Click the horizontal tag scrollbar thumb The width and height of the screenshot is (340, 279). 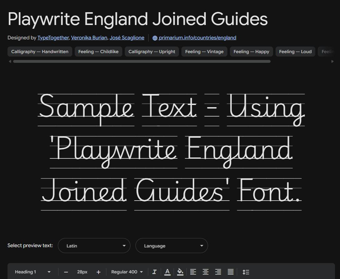[142, 62]
